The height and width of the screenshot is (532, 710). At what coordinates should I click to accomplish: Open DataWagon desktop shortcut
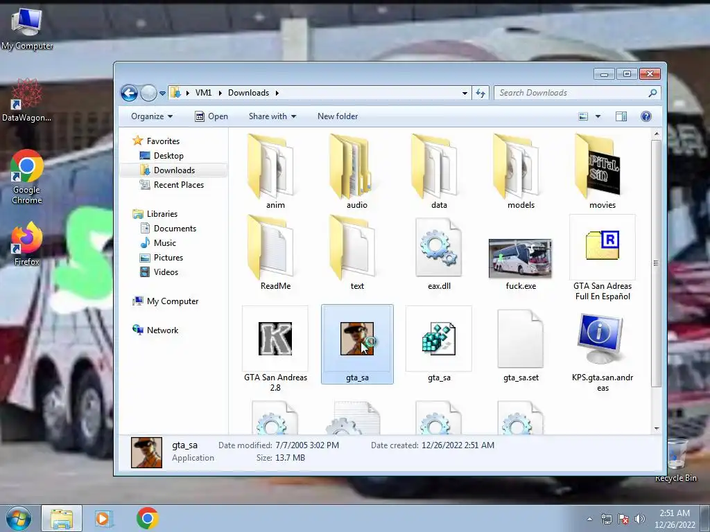coord(27,100)
